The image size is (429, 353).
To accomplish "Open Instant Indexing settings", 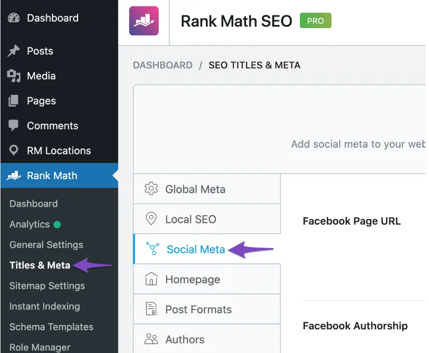I will click(x=45, y=306).
